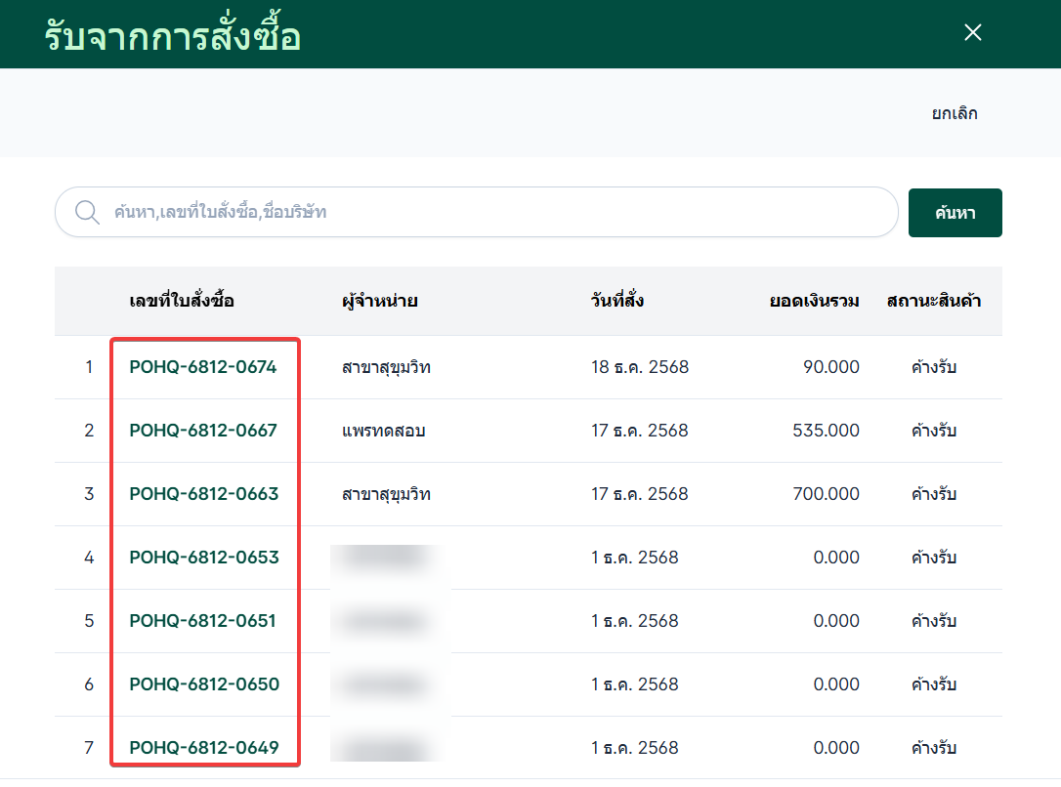Click the สถานะสินค้า column header
Viewport: 1061px width, 787px height.
coord(934,301)
